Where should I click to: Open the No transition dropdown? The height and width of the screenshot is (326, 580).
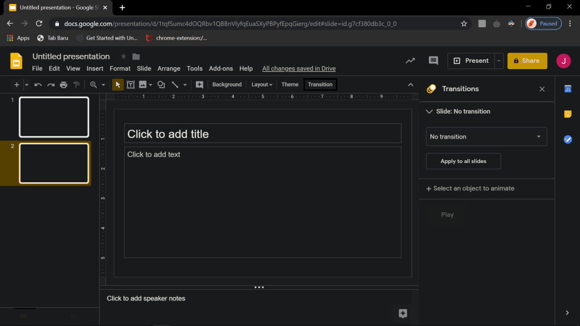(486, 137)
